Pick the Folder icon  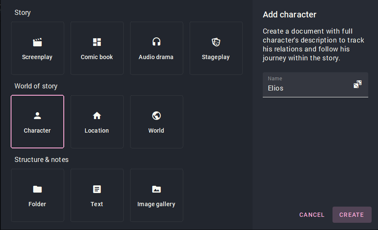[x=37, y=189]
